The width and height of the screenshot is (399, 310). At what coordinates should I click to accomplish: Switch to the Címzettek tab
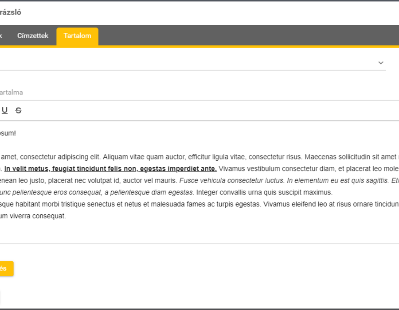click(x=33, y=35)
